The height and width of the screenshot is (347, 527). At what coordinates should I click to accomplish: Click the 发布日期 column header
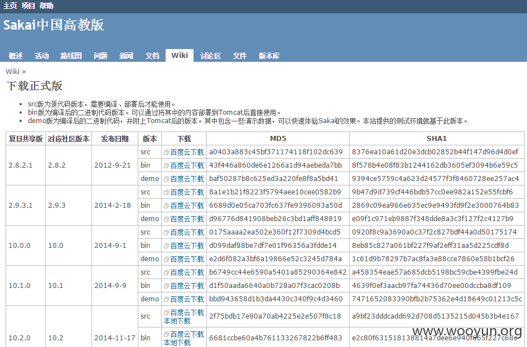[x=115, y=139]
